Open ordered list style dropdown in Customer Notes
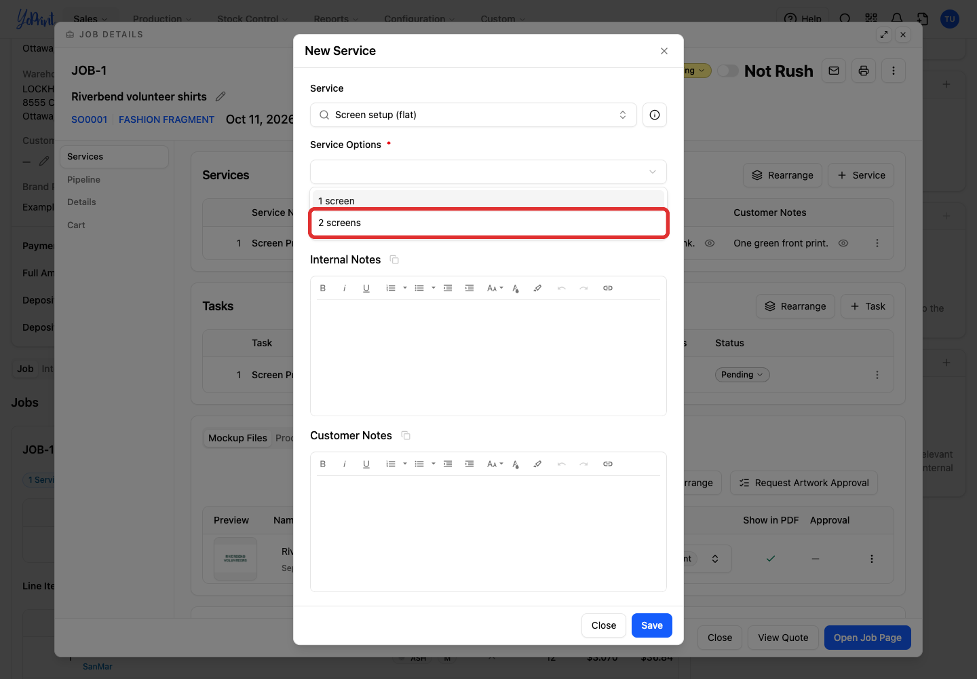The height and width of the screenshot is (679, 977). [405, 464]
